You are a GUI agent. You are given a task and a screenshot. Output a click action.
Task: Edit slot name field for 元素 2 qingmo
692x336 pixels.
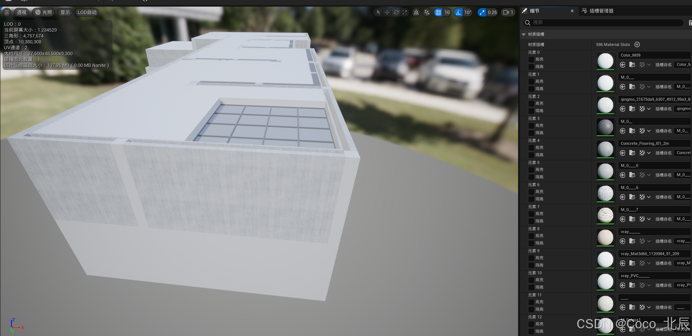pos(682,109)
